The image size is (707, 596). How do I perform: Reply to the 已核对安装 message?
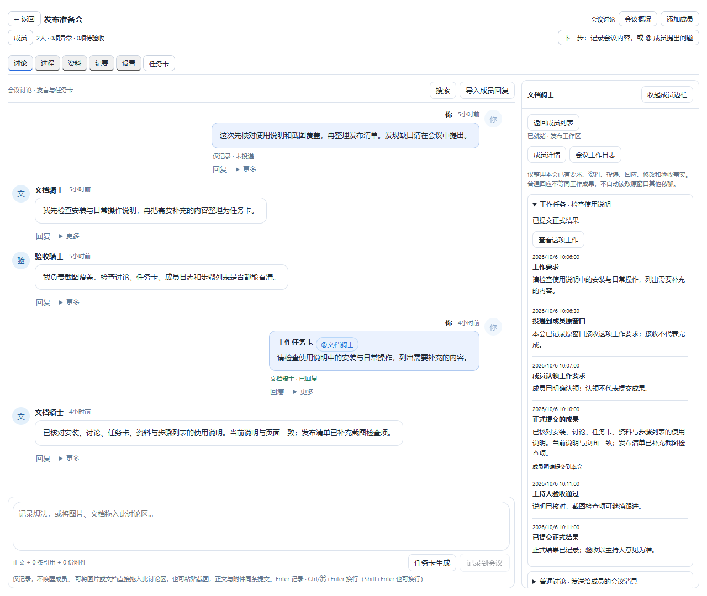point(43,459)
